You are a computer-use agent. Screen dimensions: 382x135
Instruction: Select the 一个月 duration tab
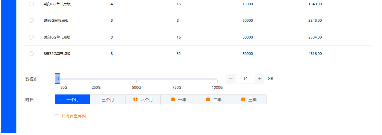(73, 99)
